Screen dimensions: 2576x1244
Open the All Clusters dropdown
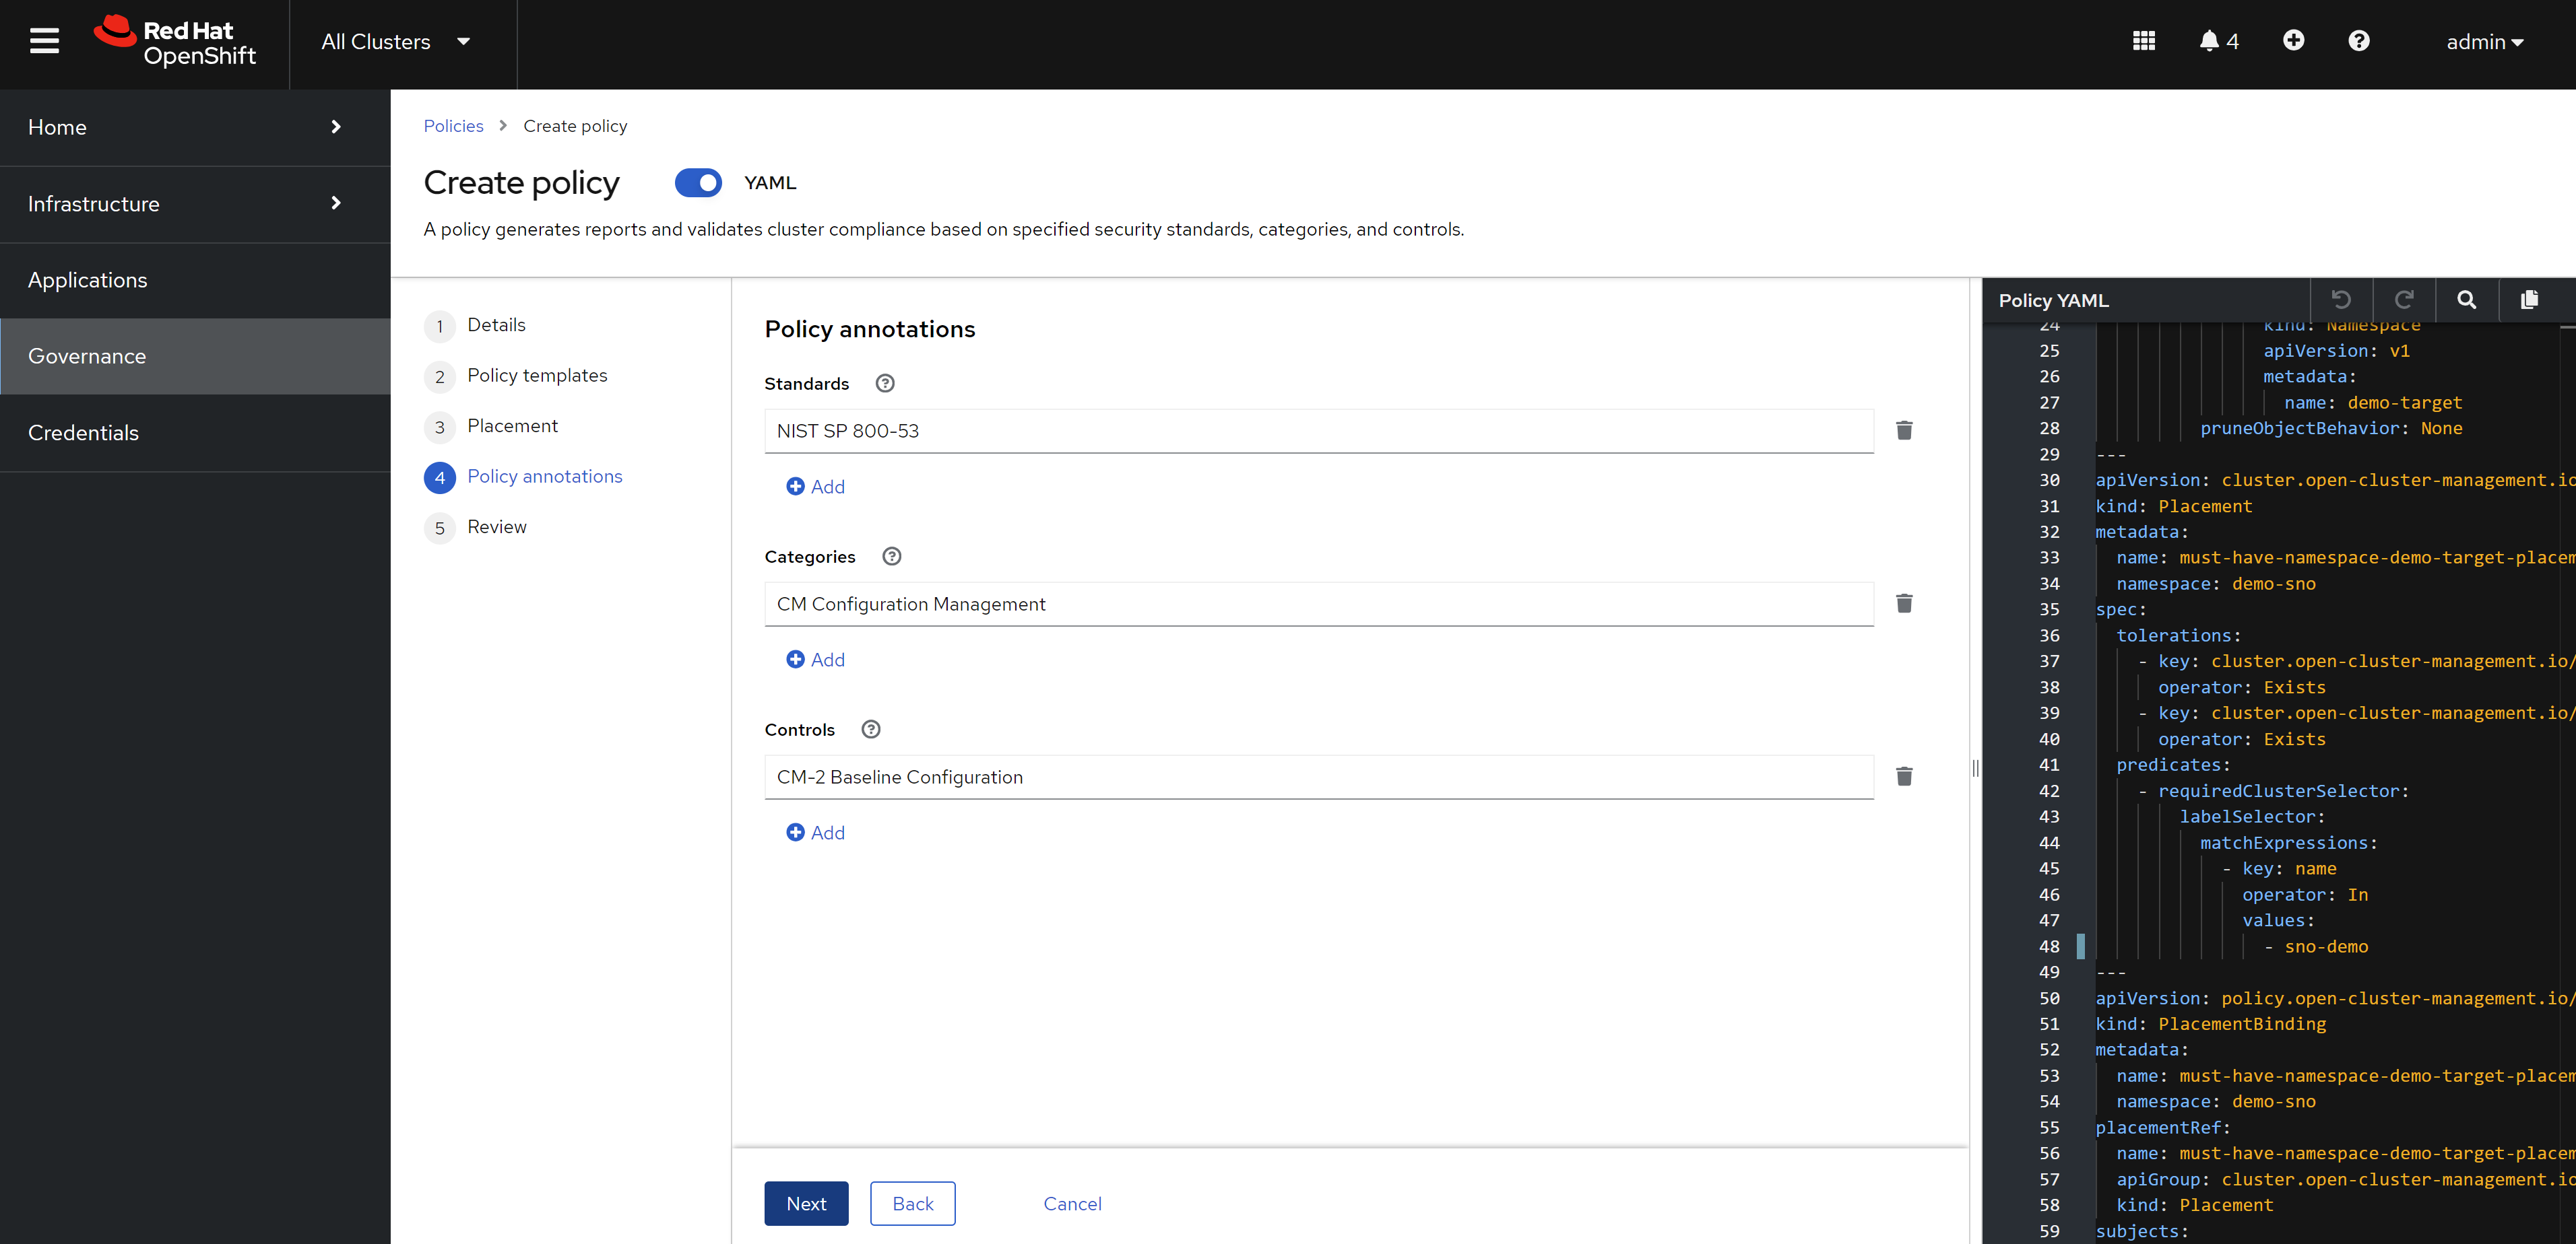[x=396, y=42]
